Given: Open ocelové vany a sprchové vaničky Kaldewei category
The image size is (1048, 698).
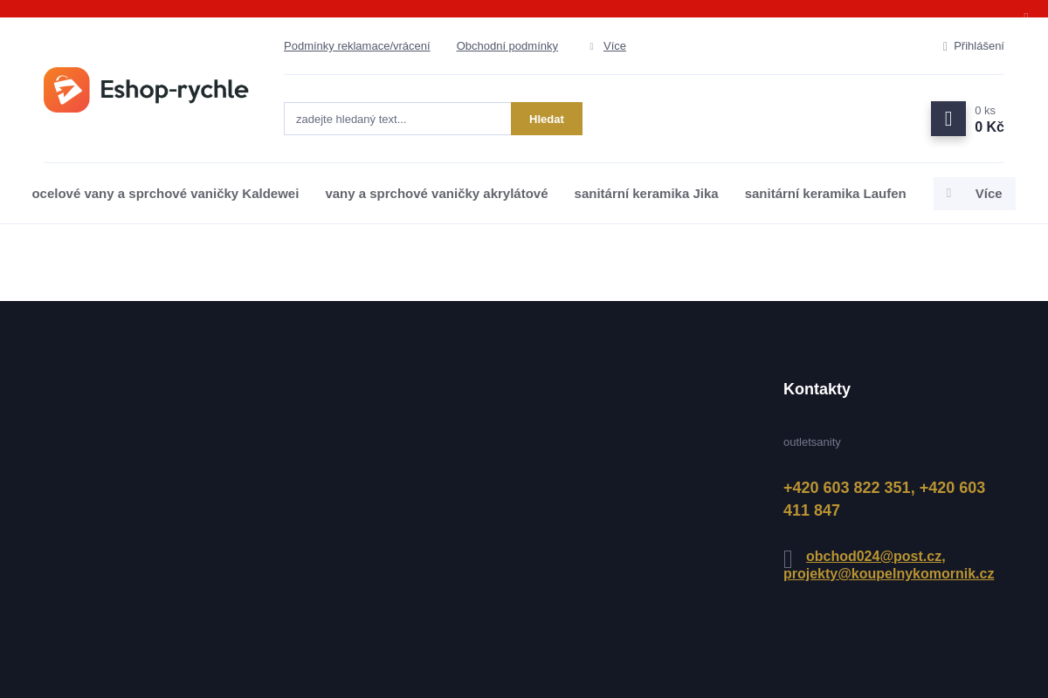Looking at the screenshot, I should (166, 194).
